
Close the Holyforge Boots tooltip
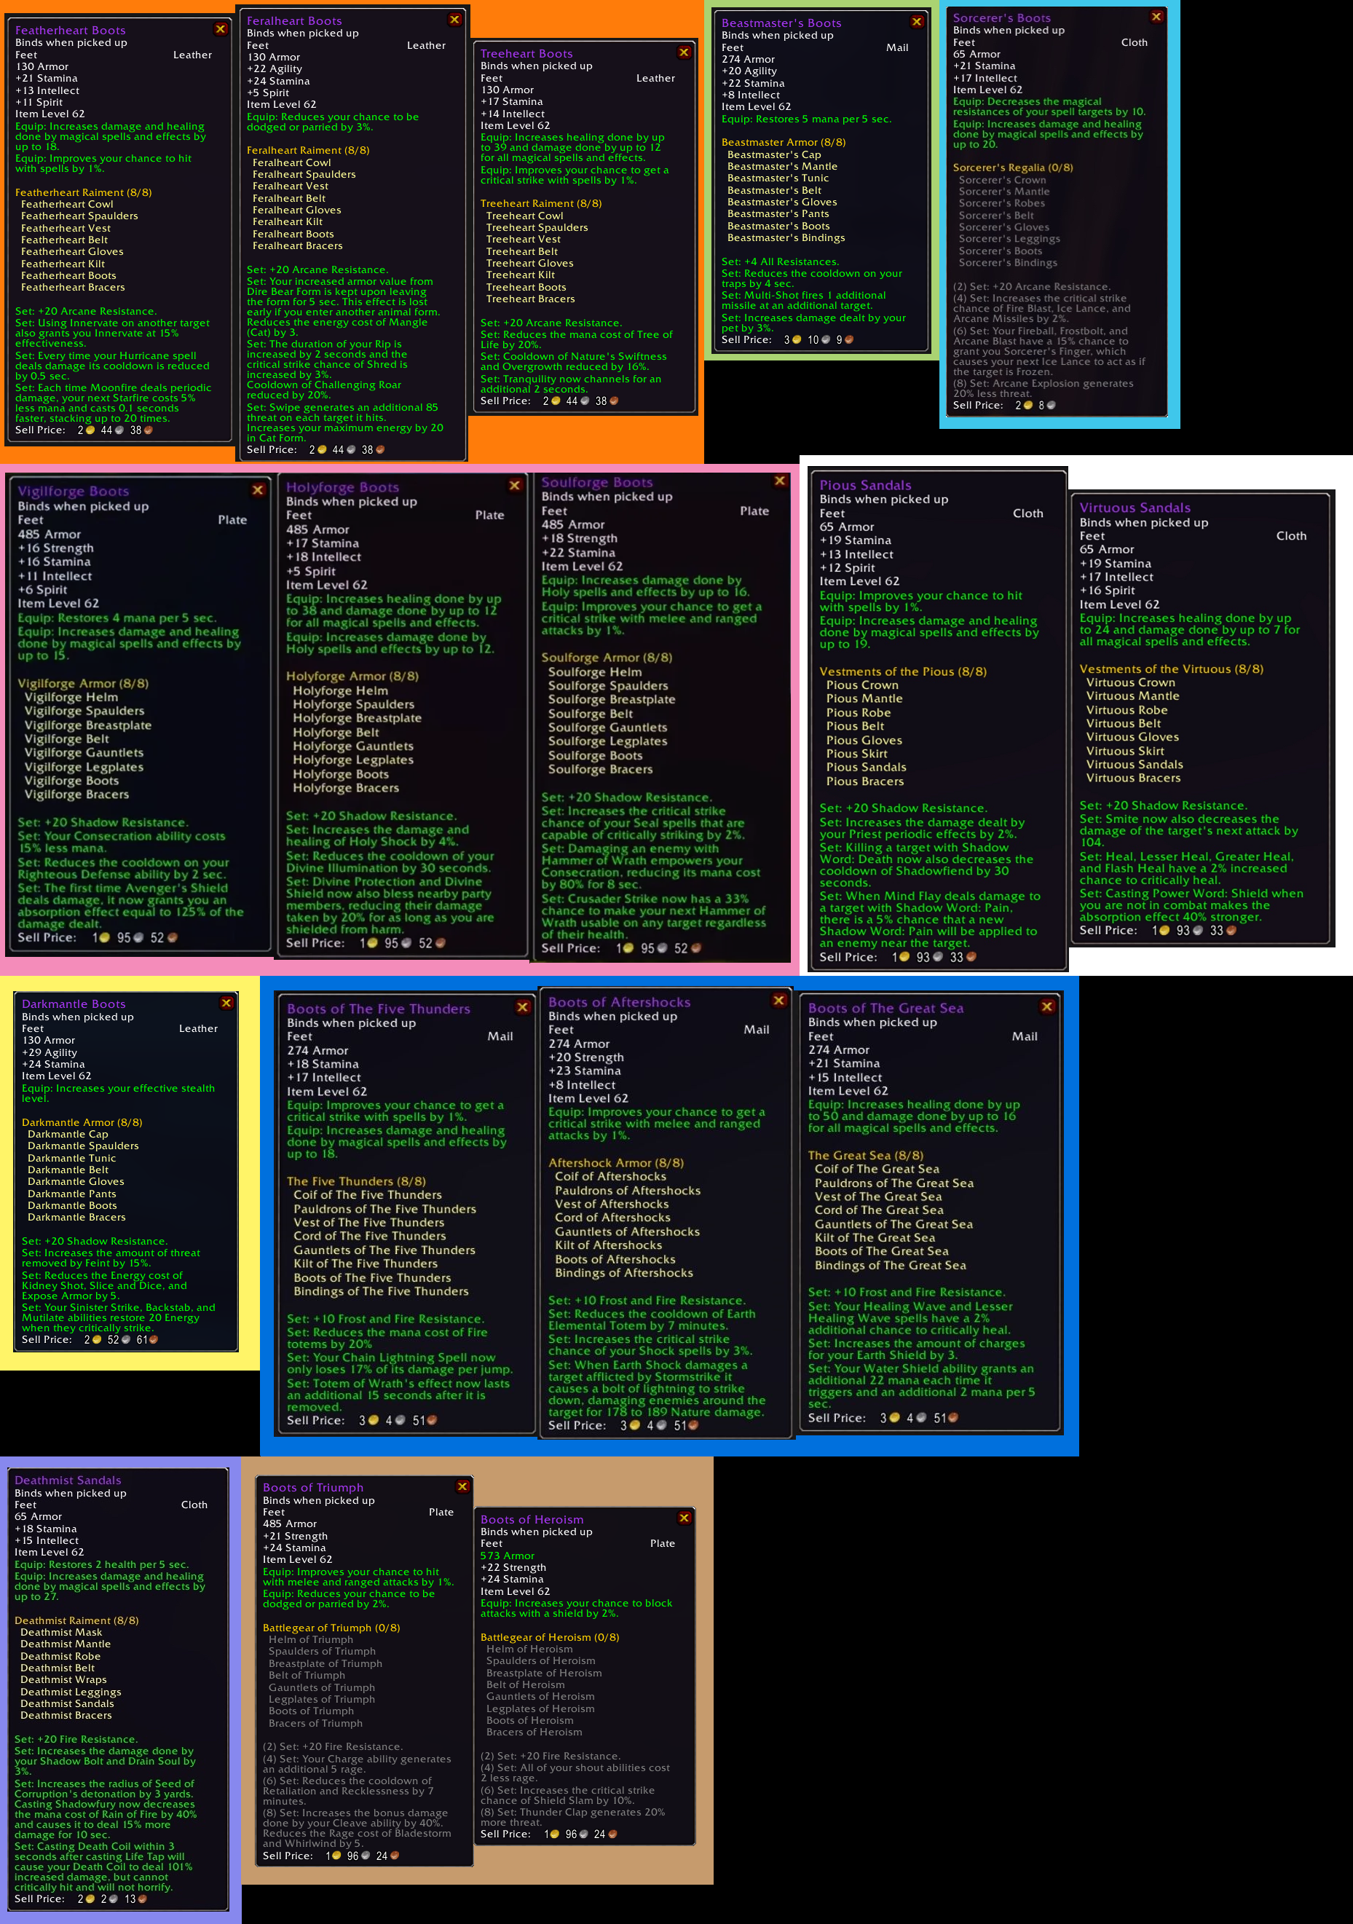click(x=516, y=485)
